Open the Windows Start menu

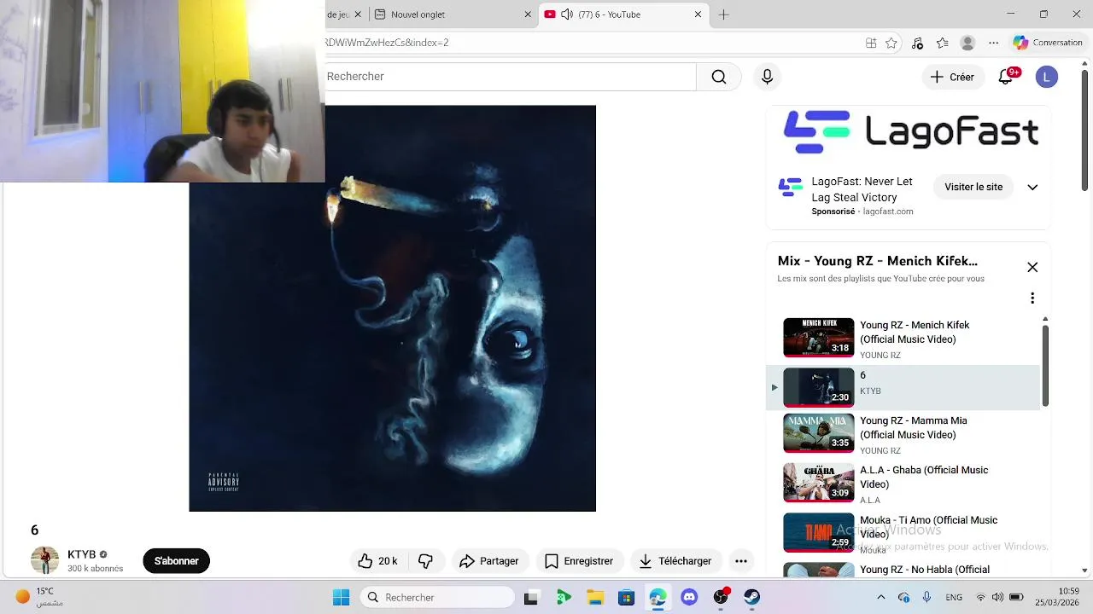(341, 597)
